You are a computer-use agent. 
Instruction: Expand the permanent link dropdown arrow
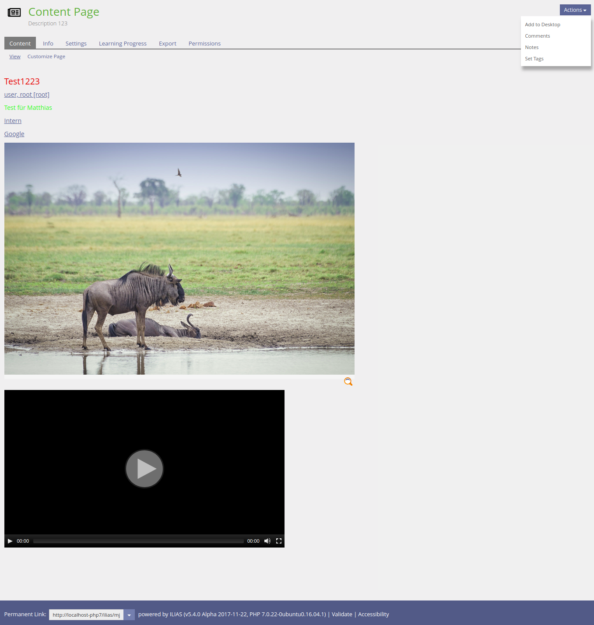(129, 615)
